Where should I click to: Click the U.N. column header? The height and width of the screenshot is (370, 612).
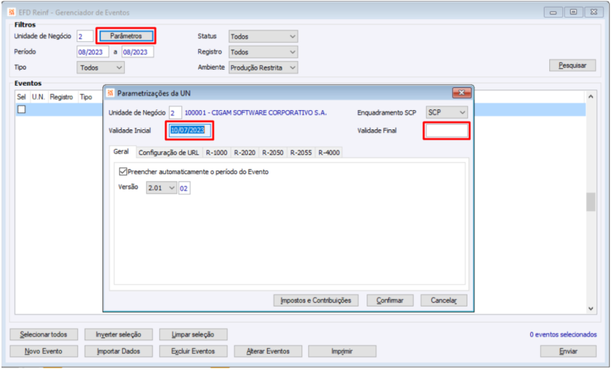[38, 97]
